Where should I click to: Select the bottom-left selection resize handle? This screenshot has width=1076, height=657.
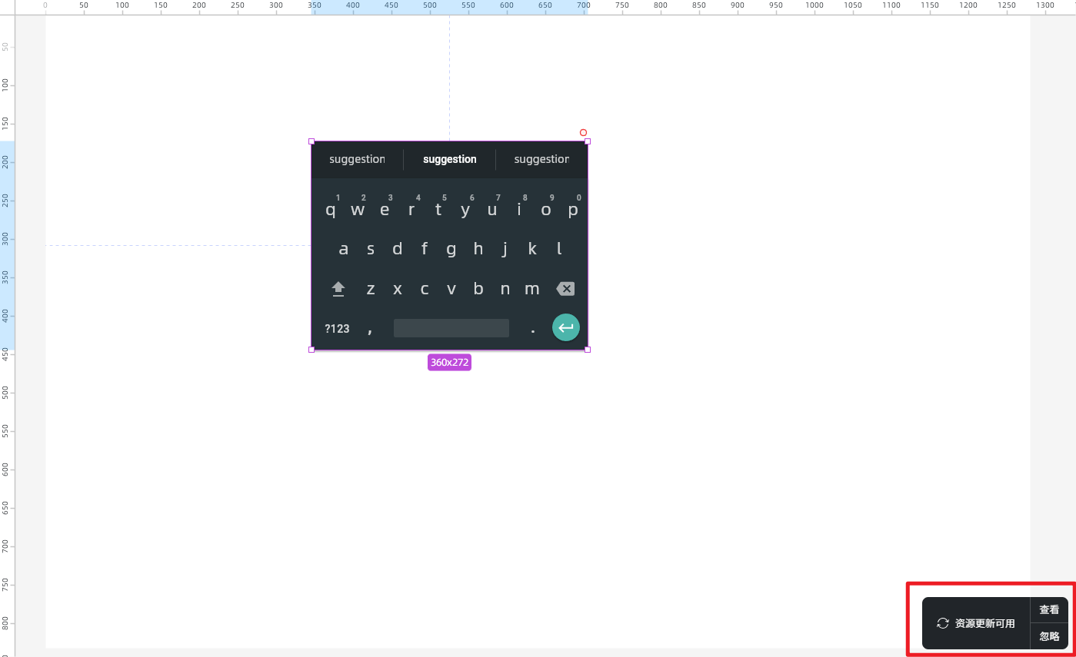(x=311, y=350)
